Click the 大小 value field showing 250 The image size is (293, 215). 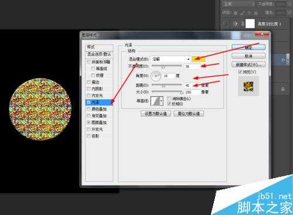point(192,92)
